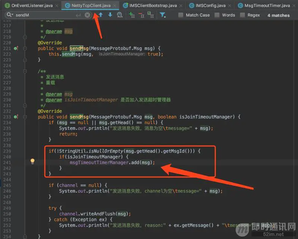
Task: Click line number 239 in the gutter
Action: coord(7,151)
